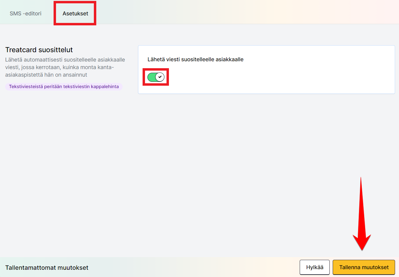
Task: Click the checkmark icon on the toggle knob
Action: click(160, 77)
